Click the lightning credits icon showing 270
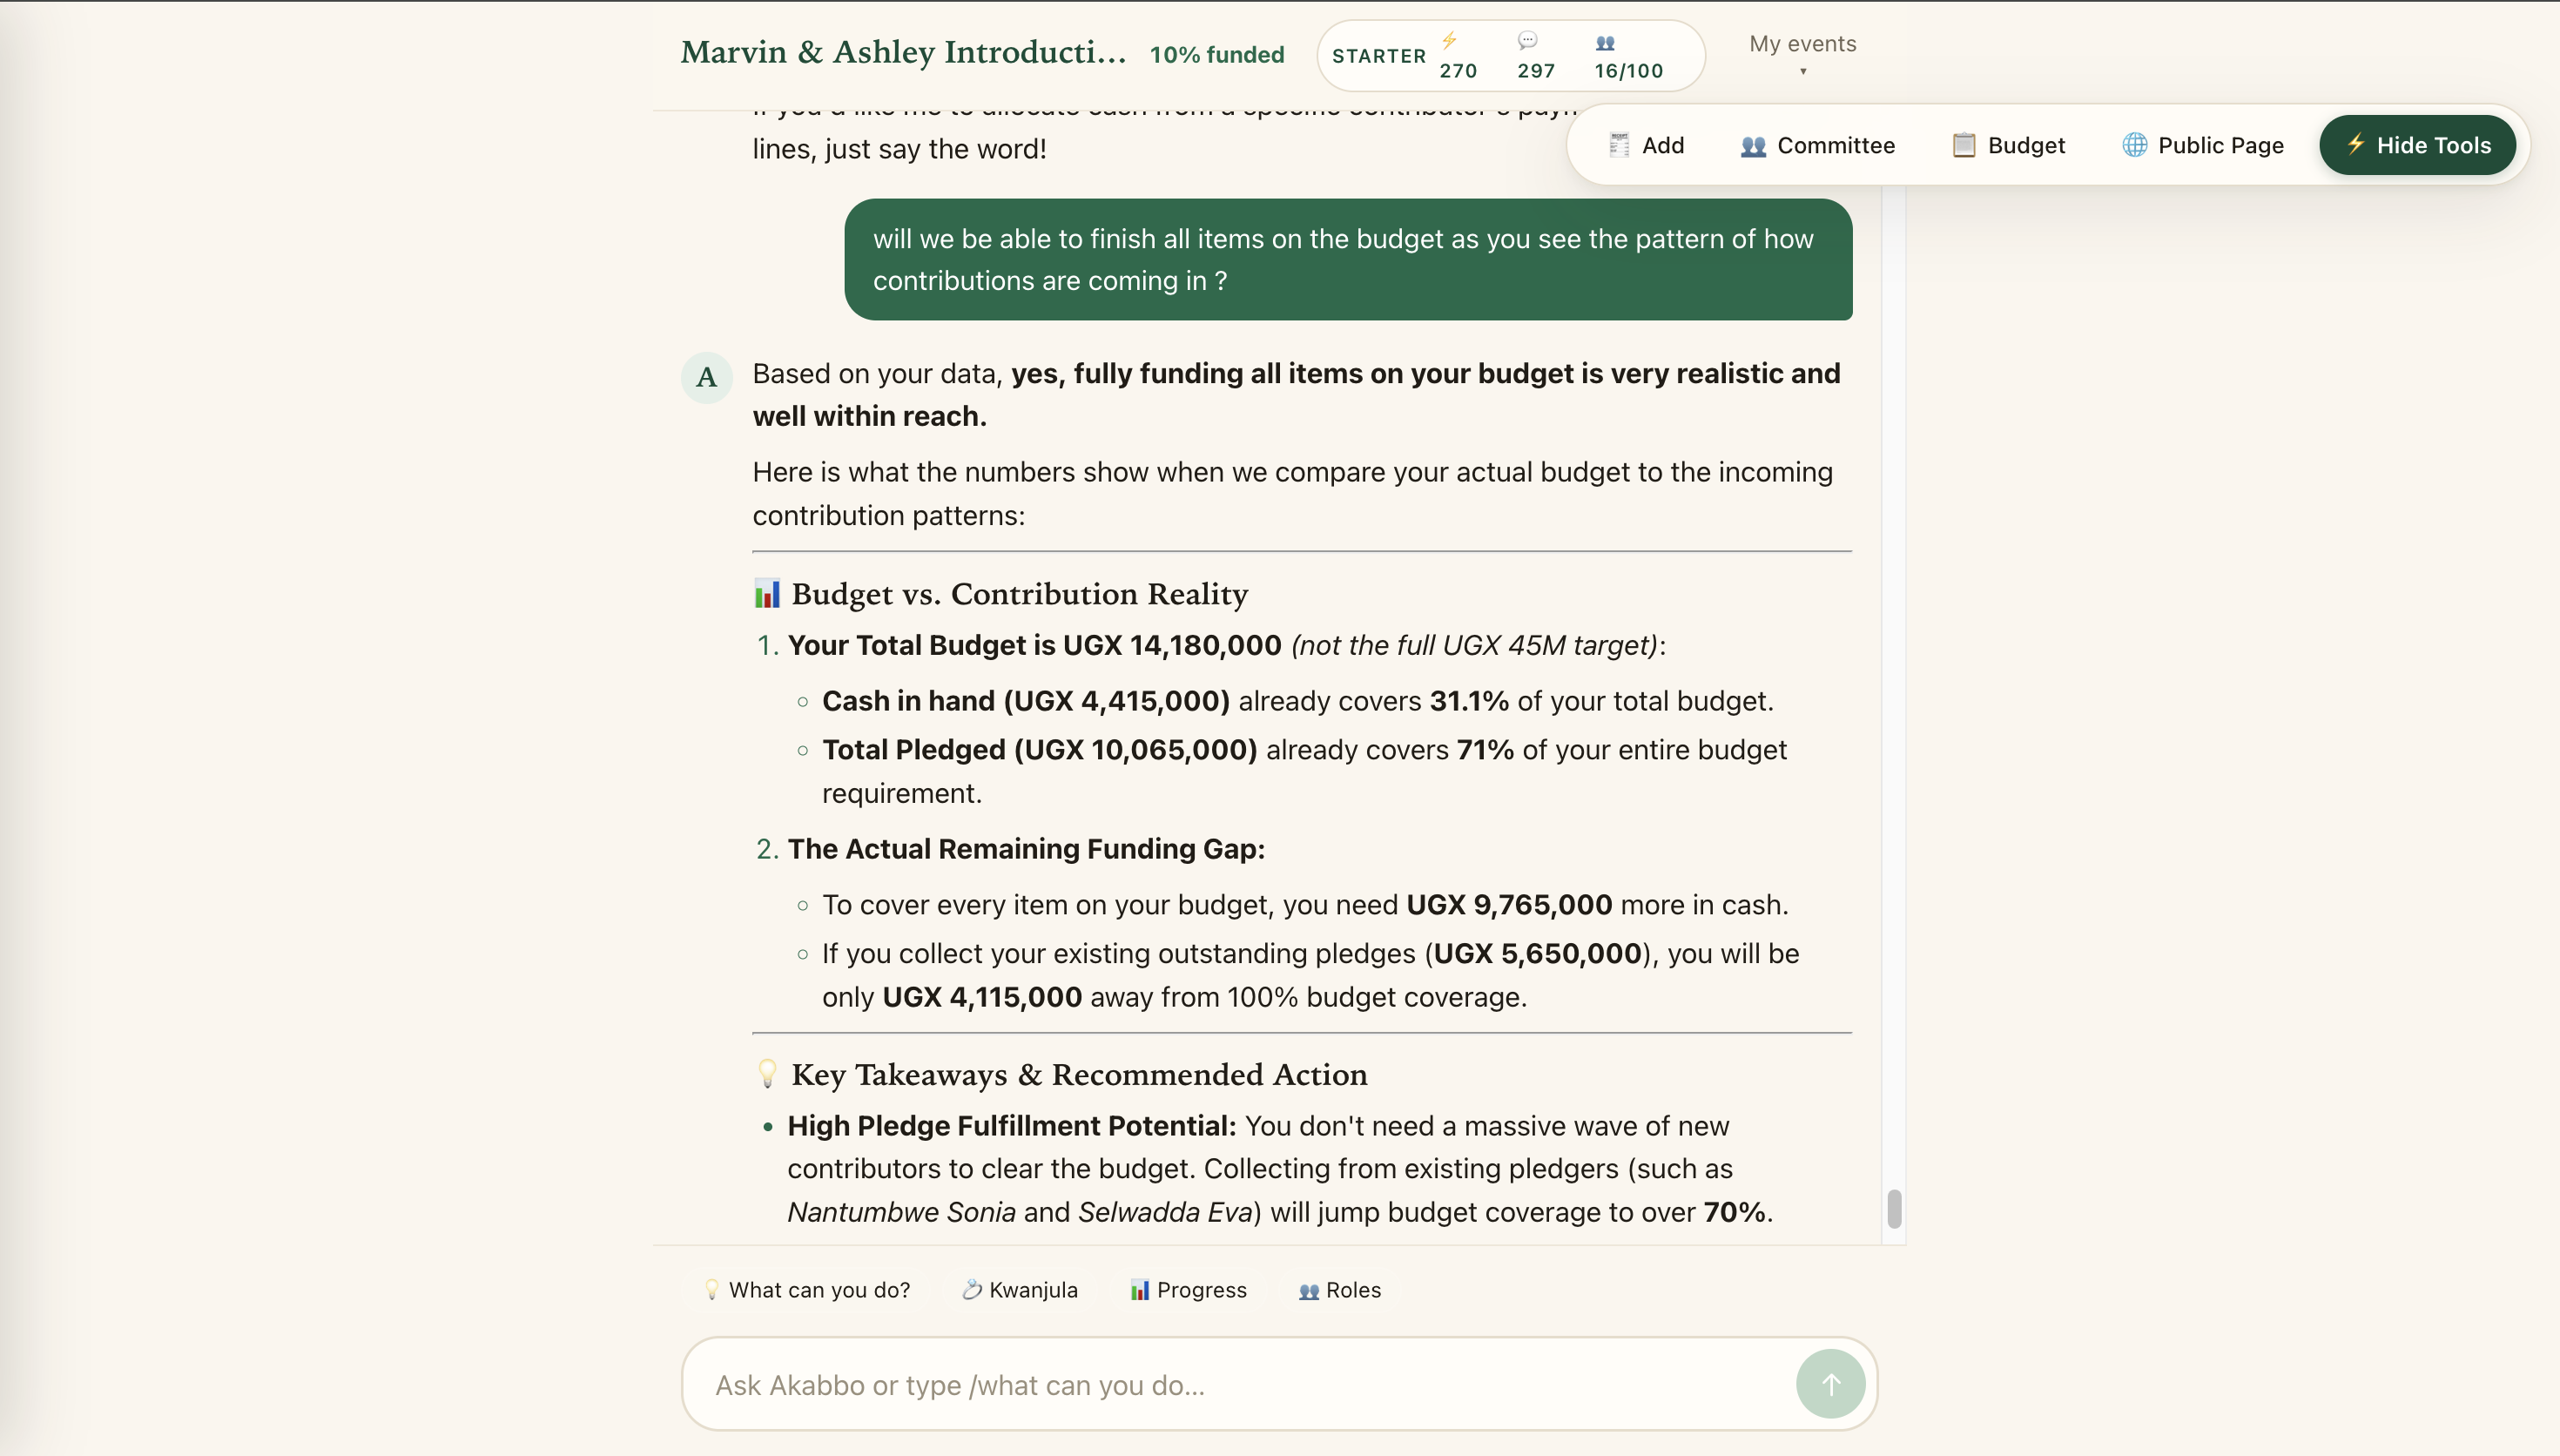Viewport: 2560px width, 1456px height. click(1450, 41)
